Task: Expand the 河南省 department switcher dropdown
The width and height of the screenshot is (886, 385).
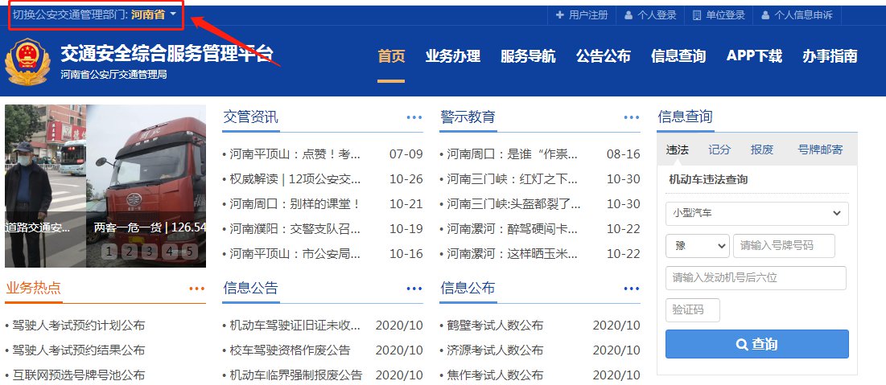Action: point(155,14)
